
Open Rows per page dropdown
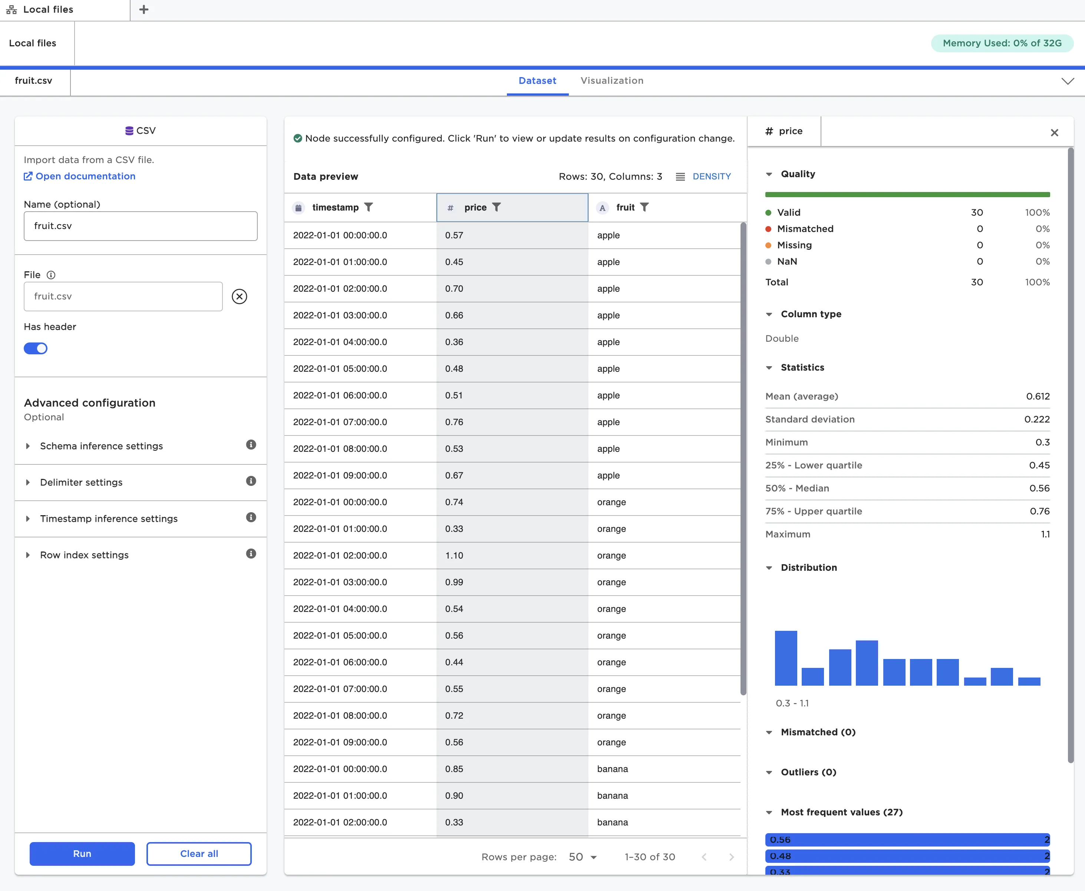[583, 857]
